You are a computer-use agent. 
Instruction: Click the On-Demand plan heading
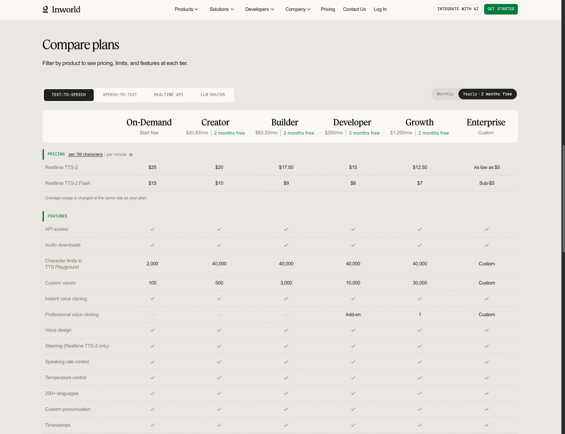(x=149, y=122)
